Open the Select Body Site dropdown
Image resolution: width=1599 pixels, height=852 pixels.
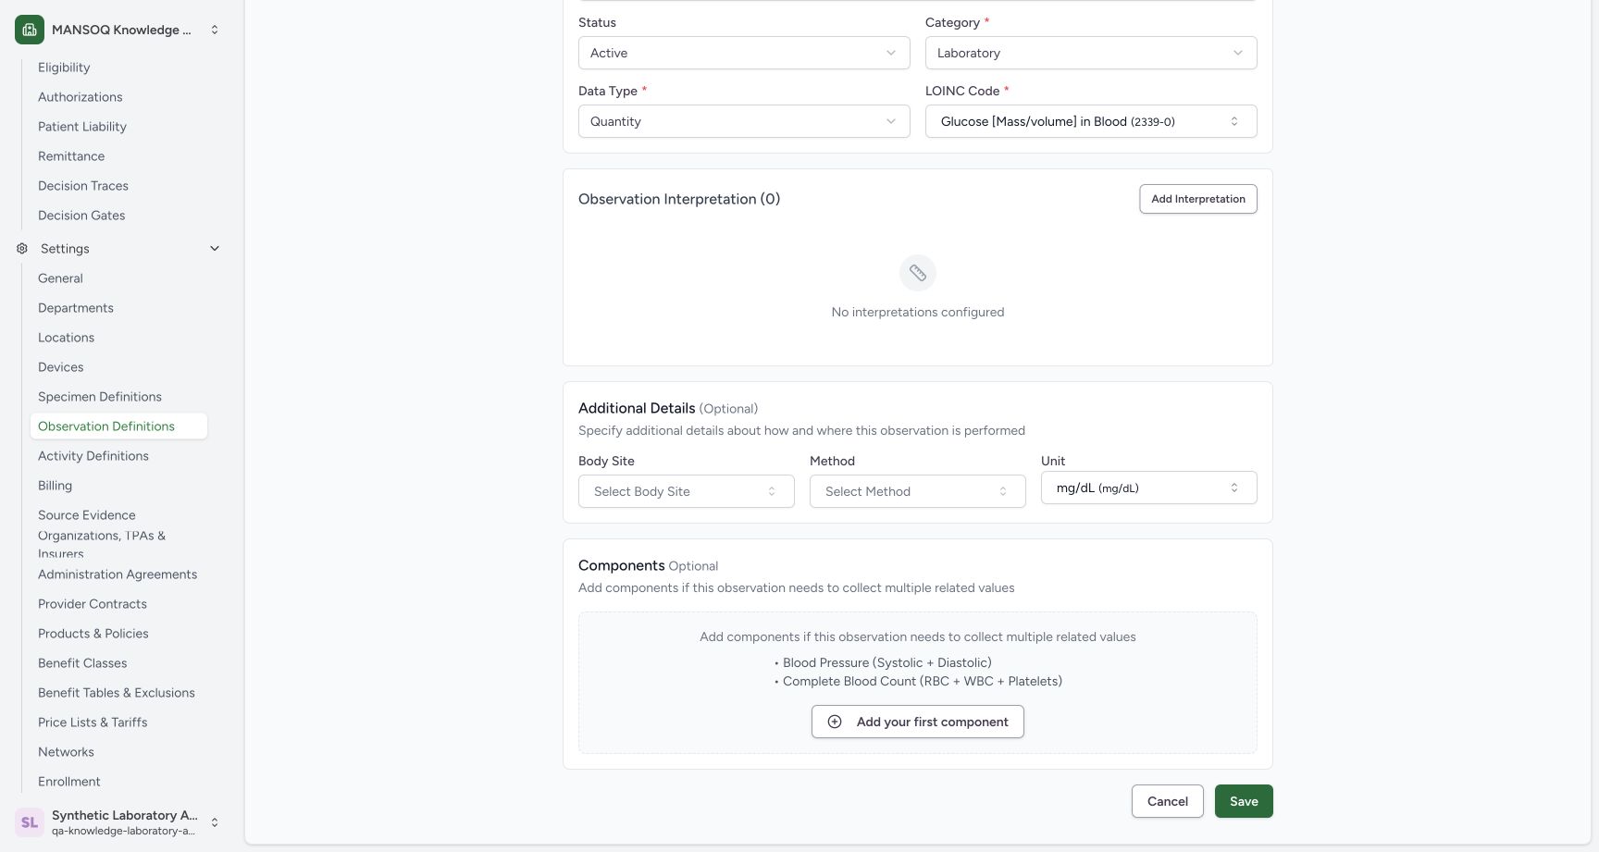[x=687, y=491]
